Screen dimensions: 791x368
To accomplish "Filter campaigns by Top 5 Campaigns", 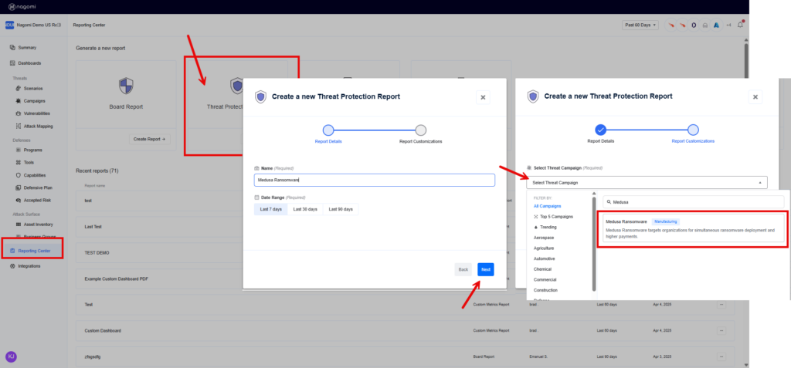I will point(553,216).
